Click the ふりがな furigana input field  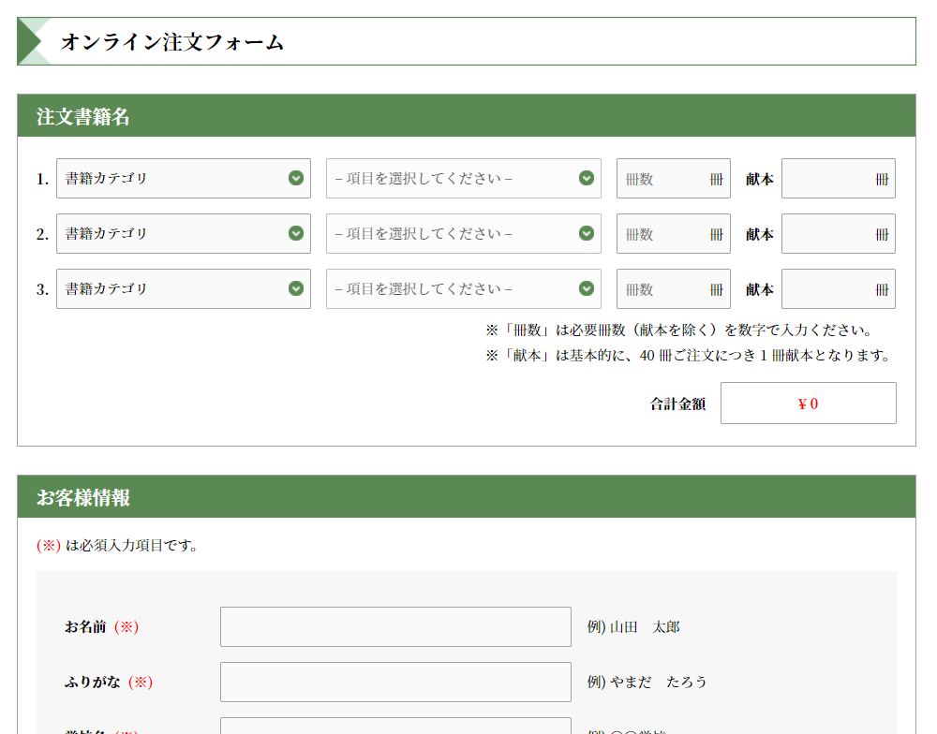point(395,682)
